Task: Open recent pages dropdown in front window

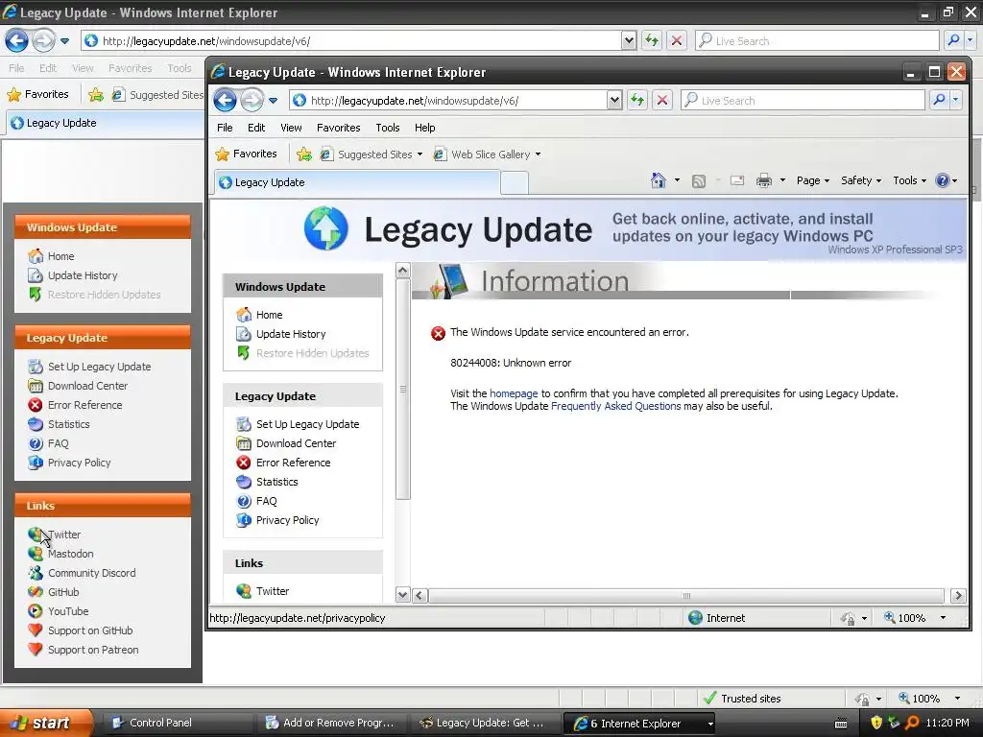Action: (274, 100)
